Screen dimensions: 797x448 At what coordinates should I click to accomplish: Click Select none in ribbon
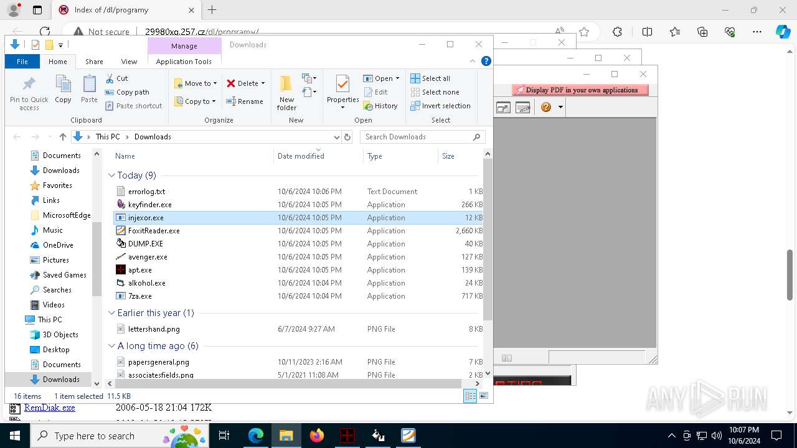pos(435,92)
